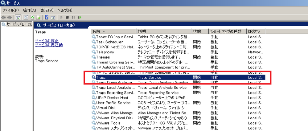Select the Traps service name
The width and height of the screenshot is (308, 131).
[x=101, y=78]
